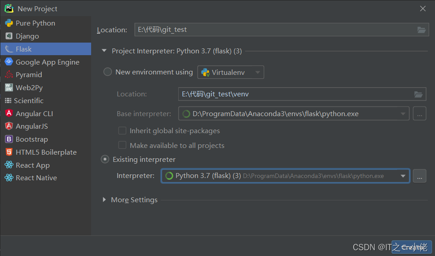Collapse the Project Interpreter section
The height and width of the screenshot is (256, 435).
pyautogui.click(x=105, y=51)
